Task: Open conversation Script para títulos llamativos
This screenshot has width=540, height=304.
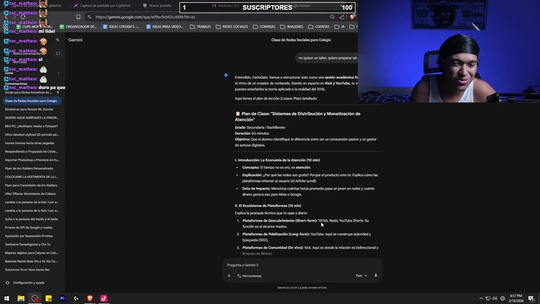Action: tap(29, 92)
